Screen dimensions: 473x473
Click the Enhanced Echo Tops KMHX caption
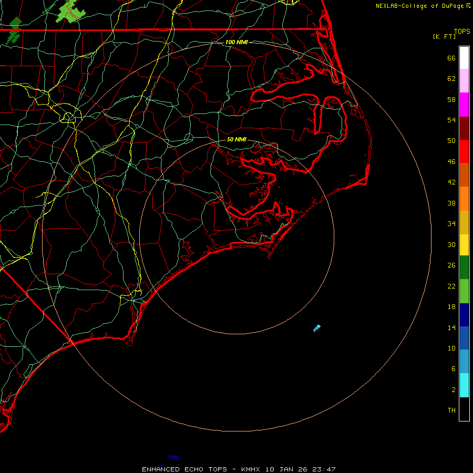coord(239,469)
